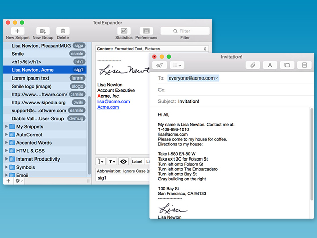Open TextExpander Preferences
The height and width of the screenshot is (238, 317).
[x=146, y=31]
